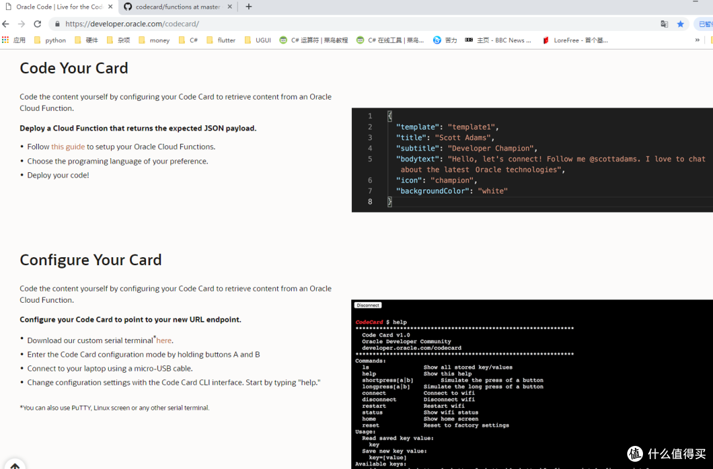Open the C# bookmark folder
The width and height of the screenshot is (713, 469).
pos(188,40)
